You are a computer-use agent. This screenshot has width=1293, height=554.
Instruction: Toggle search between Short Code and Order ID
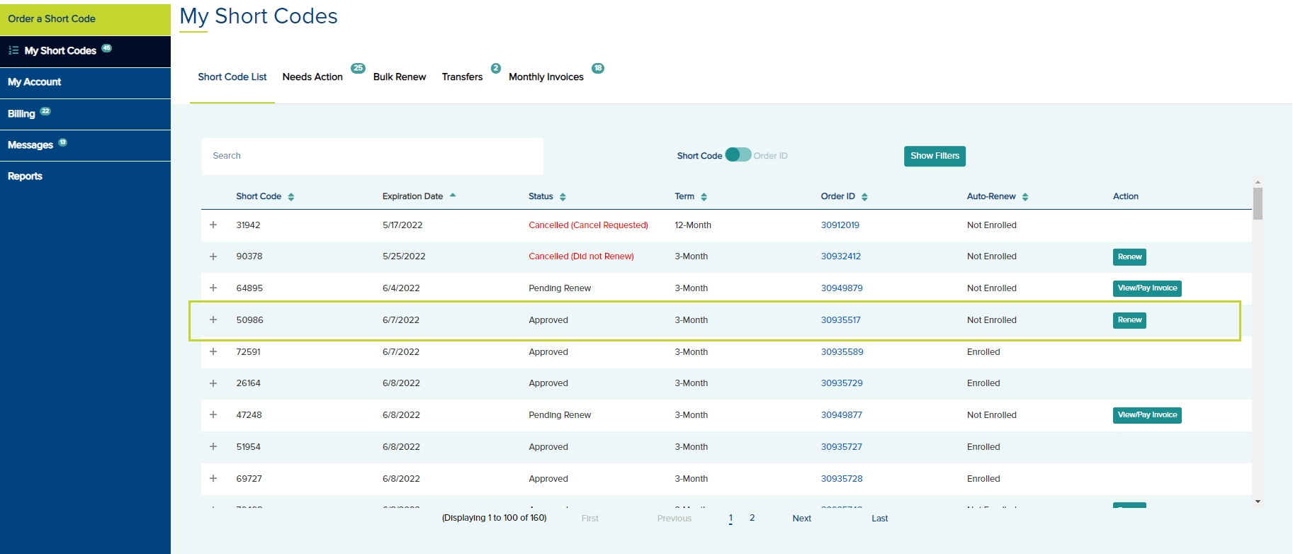point(738,155)
